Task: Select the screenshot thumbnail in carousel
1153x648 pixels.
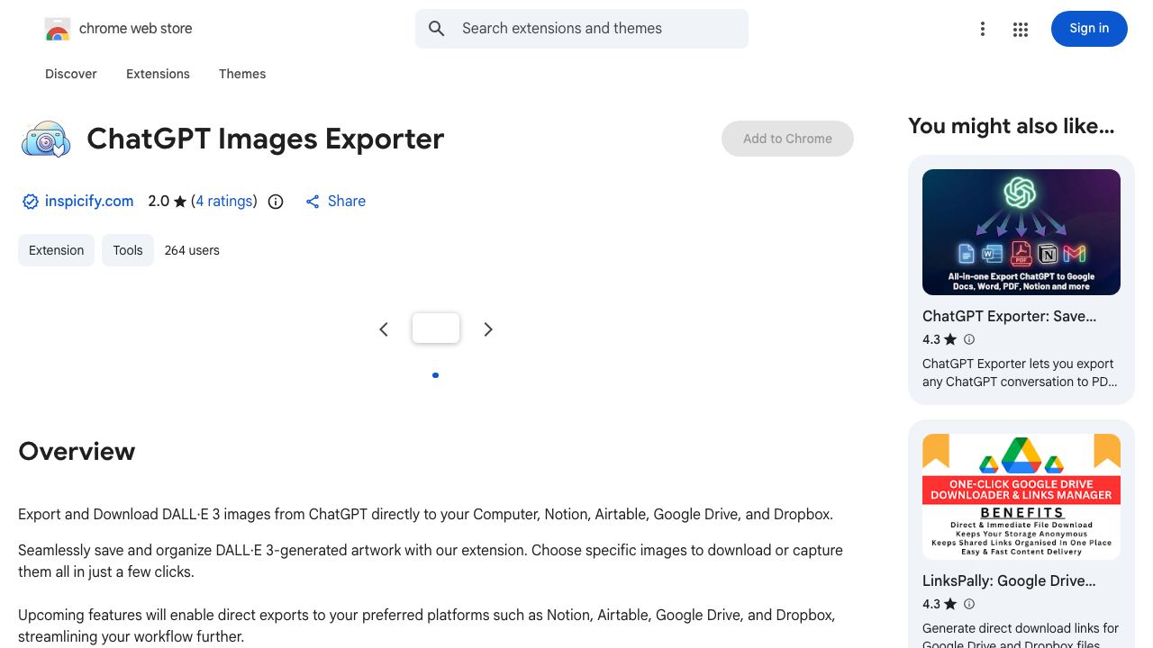Action: [436, 328]
